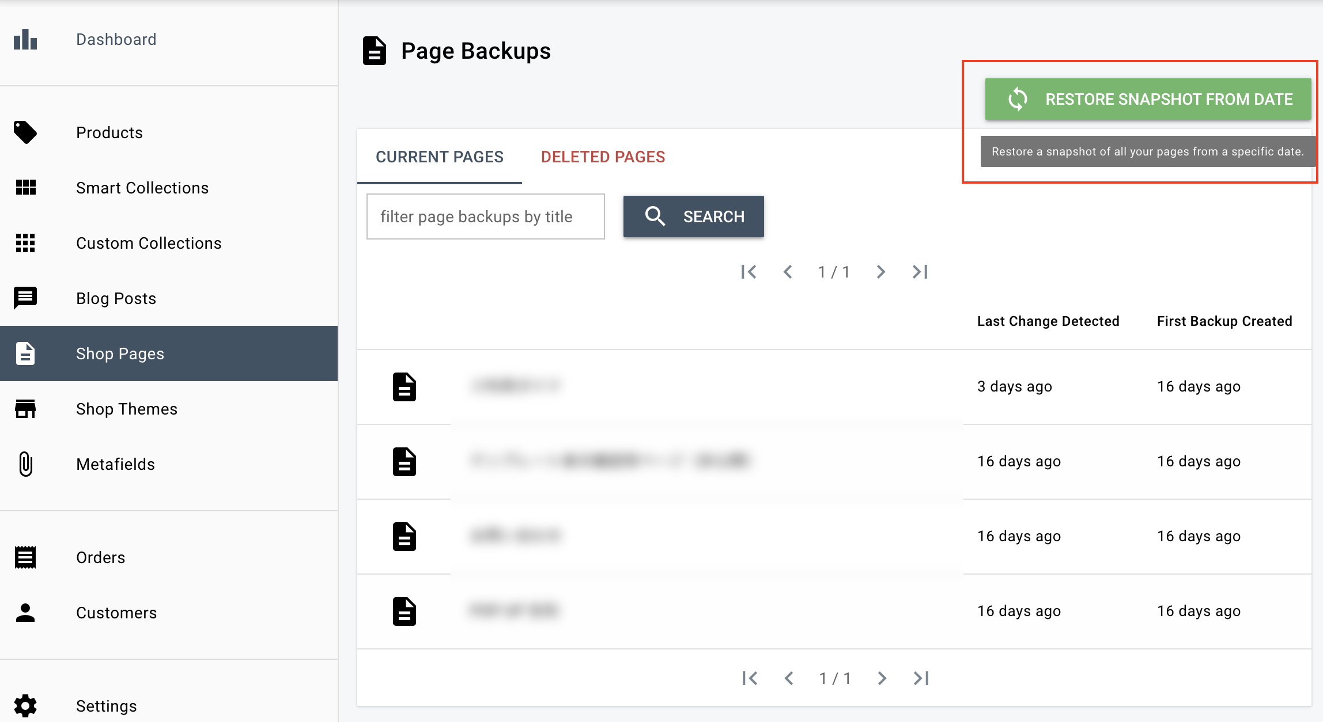1323x722 pixels.
Task: Click the Custom Collections grid icon
Action: 25,243
